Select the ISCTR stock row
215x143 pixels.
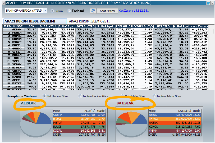click(x=106, y=58)
